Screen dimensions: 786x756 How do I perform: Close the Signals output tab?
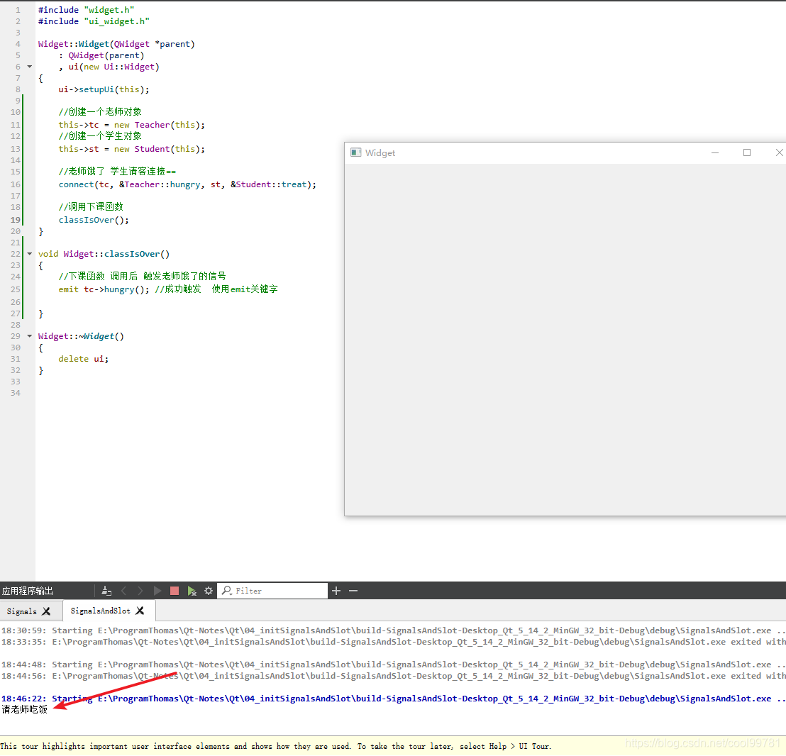[46, 611]
